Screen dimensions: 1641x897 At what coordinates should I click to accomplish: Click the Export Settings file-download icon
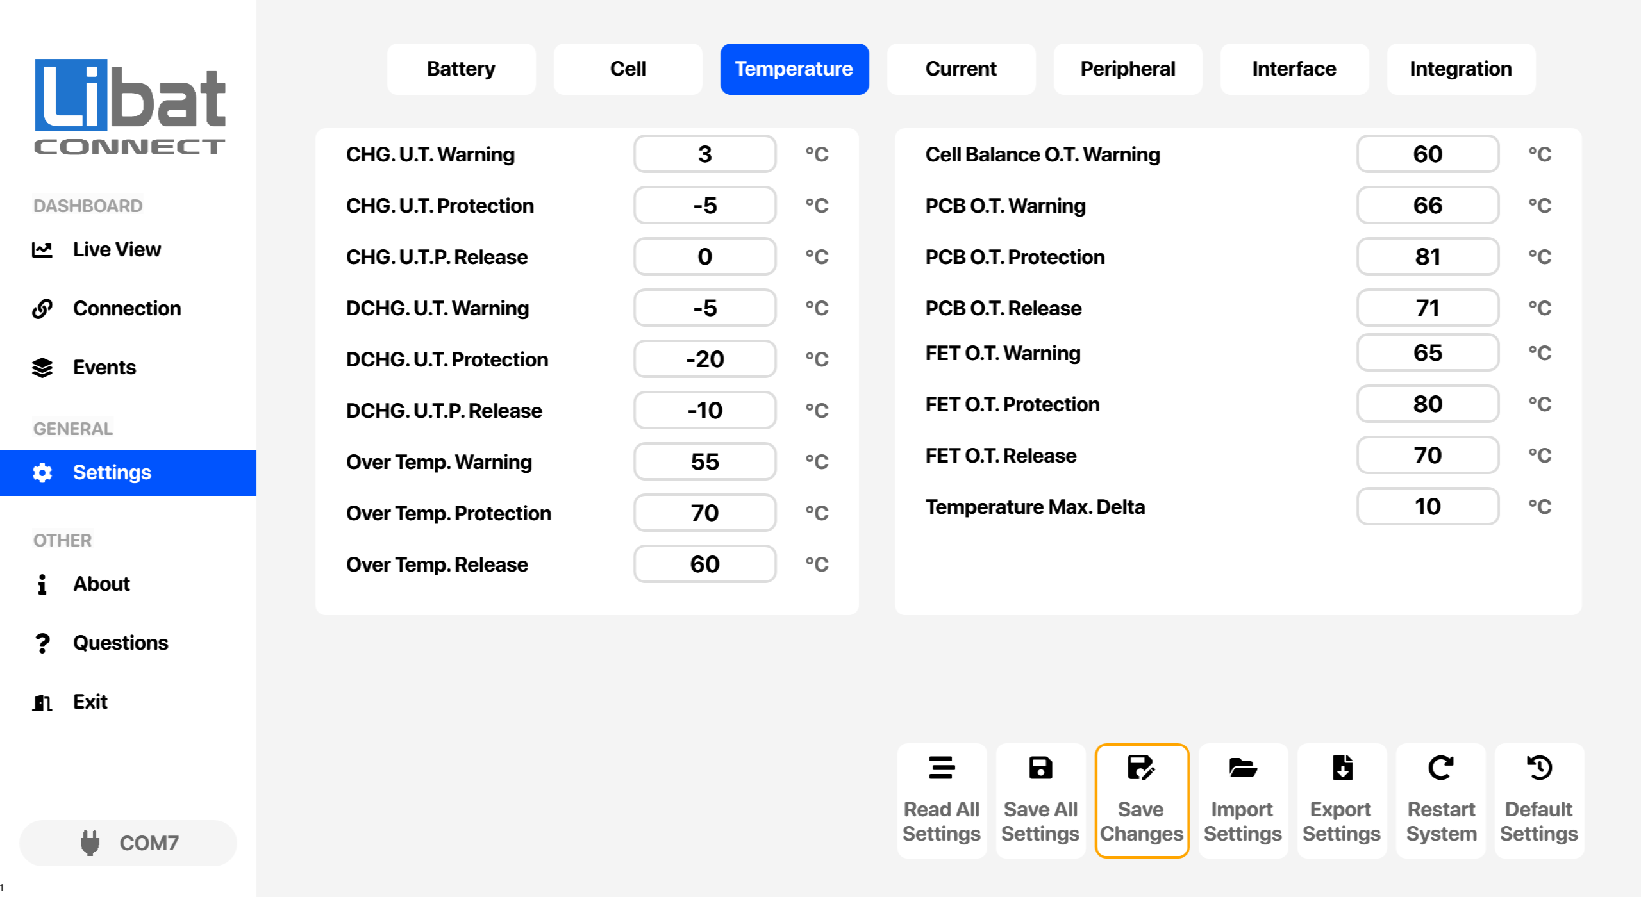[x=1342, y=768]
